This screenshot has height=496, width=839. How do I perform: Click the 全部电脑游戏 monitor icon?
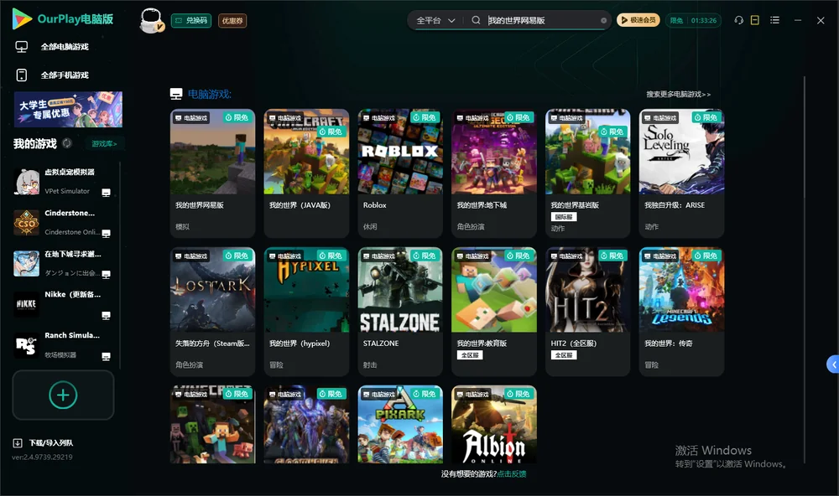[22, 47]
